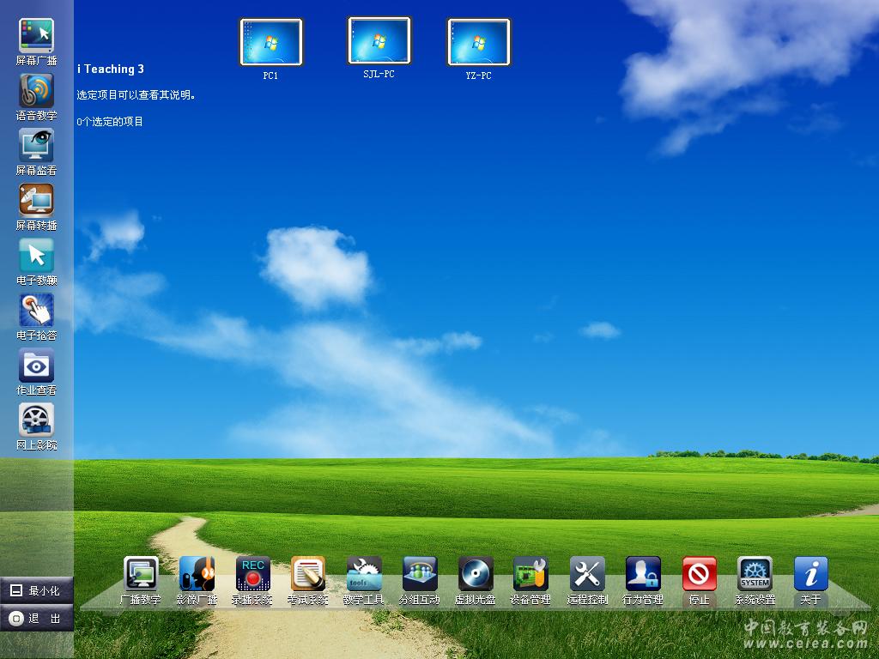Start 录播系统 REC recording system
Viewport: 879px width, 659px height.
point(253,574)
